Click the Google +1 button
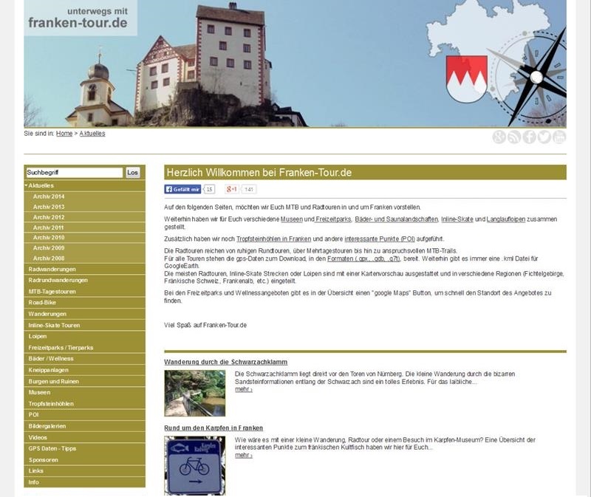The height and width of the screenshot is (497, 591). click(232, 189)
